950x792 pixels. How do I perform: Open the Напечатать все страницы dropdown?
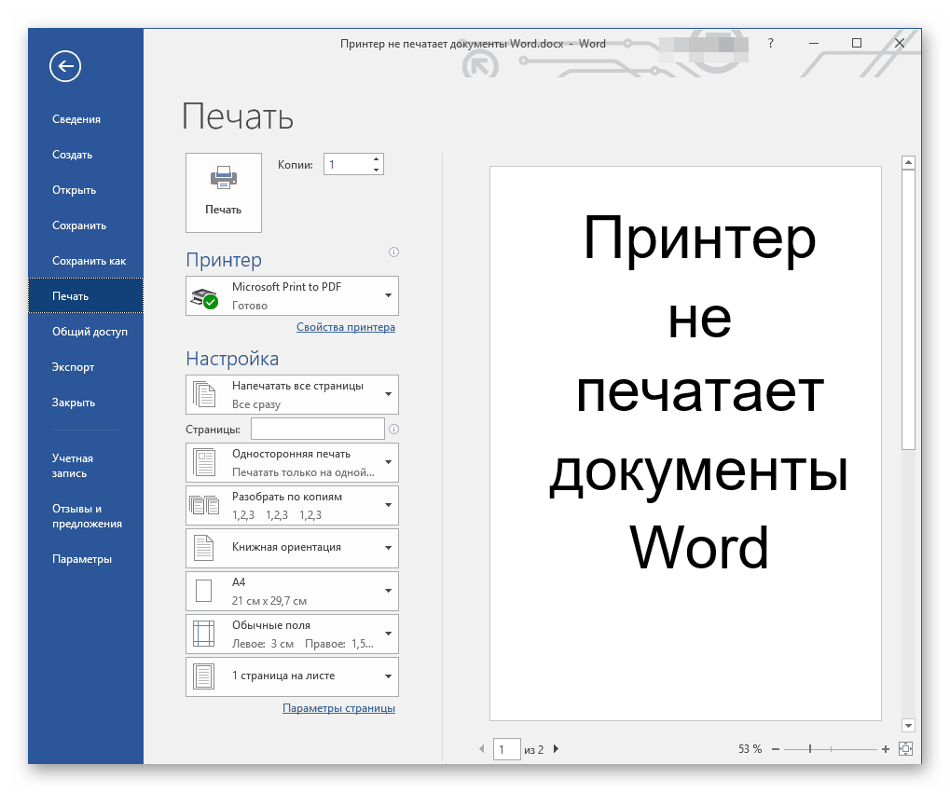pos(292,394)
